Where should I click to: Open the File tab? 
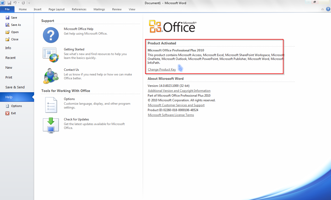coord(7,9)
